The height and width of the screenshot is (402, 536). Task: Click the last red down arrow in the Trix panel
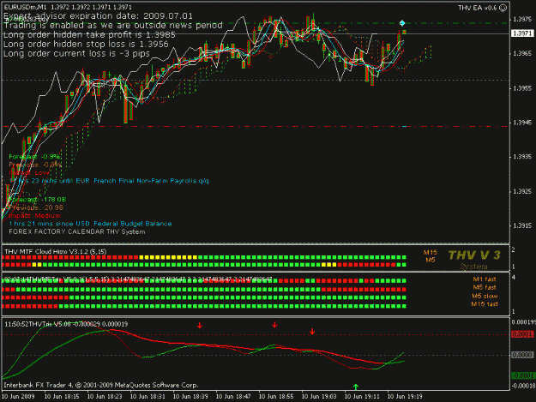(312, 331)
